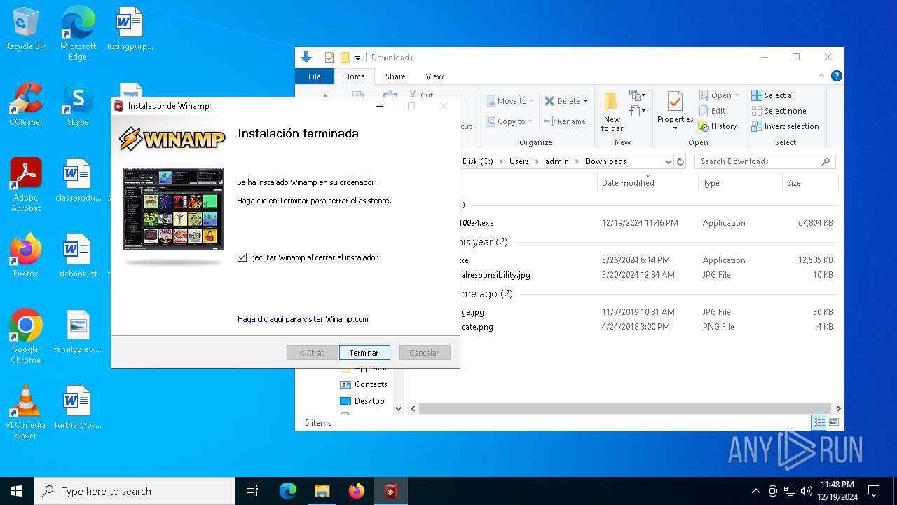
Task: Click the Firefox icon in the taskbar
Action: pos(357,491)
